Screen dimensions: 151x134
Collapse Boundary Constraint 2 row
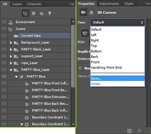point(22,124)
